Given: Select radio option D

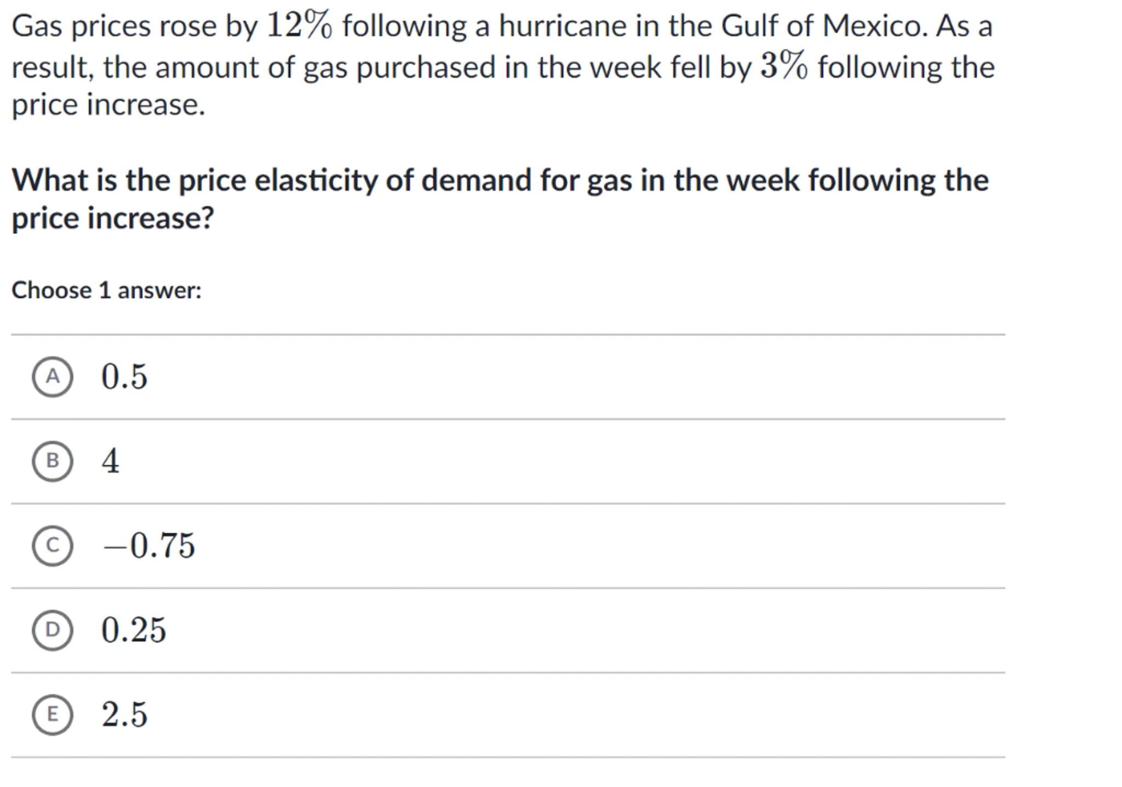Looking at the screenshot, I should (x=52, y=630).
